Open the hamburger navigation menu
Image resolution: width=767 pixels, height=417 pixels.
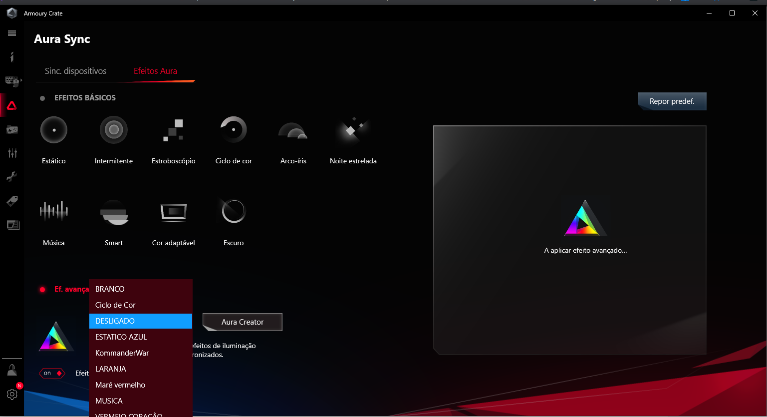pyautogui.click(x=12, y=33)
